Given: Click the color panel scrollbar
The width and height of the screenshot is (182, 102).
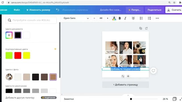Looking at the screenshot, I should pos(60,50).
